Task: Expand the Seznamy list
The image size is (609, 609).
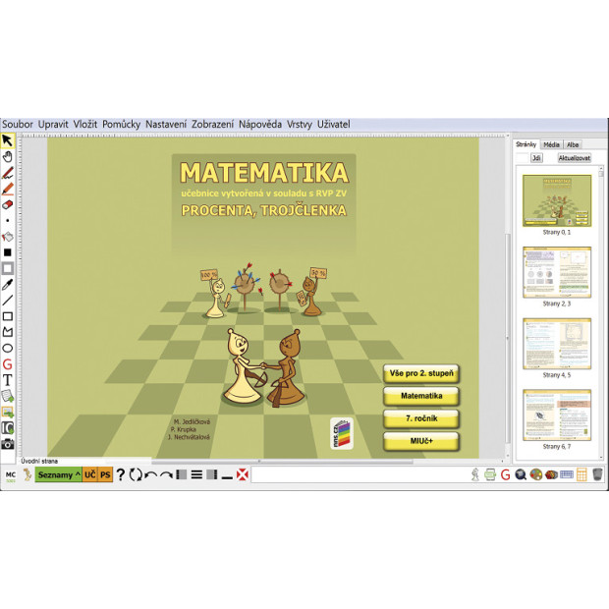Action: [59, 474]
